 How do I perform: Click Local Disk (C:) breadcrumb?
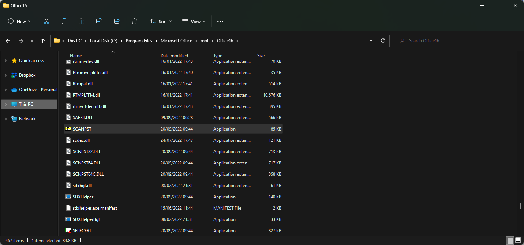pos(104,41)
